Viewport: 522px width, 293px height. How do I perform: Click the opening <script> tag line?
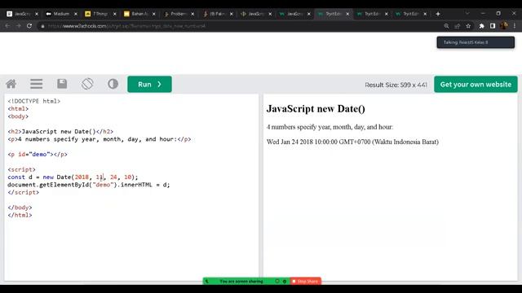coord(21,169)
